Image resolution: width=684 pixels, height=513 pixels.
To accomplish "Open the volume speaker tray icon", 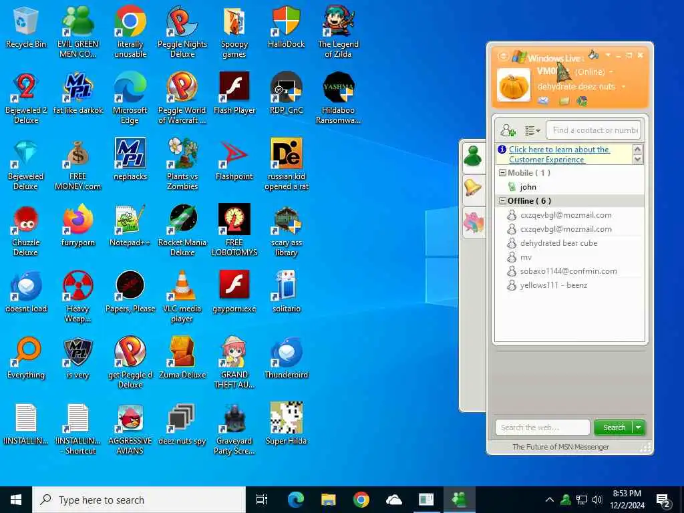I will (596, 500).
